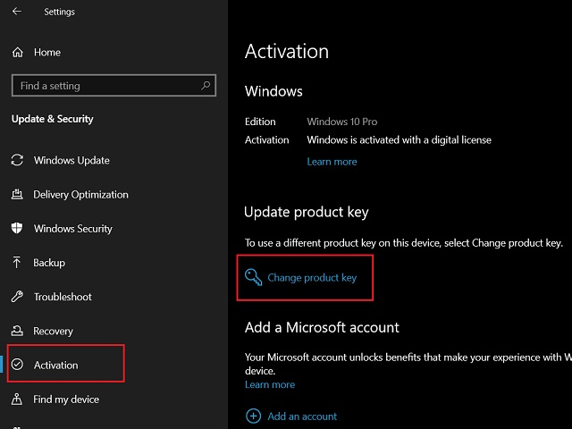Click the Backup upload arrow icon
Viewport: 572px width, 429px height.
click(17, 263)
